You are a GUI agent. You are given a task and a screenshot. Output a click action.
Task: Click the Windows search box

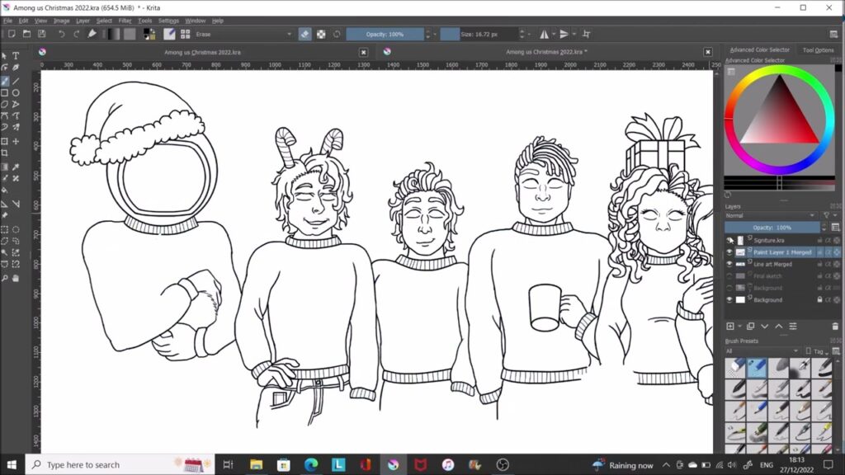click(120, 464)
